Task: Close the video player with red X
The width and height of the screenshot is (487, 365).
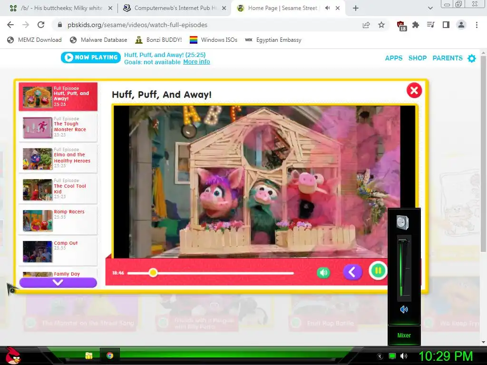Action: point(414,90)
